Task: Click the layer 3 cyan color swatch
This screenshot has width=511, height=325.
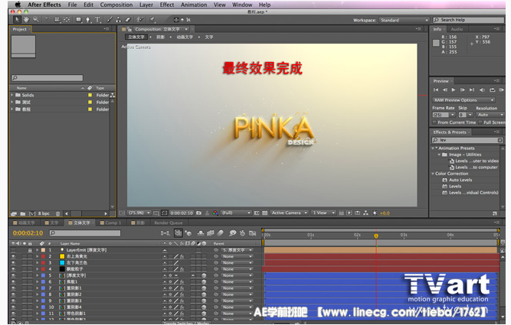Action: (62, 262)
